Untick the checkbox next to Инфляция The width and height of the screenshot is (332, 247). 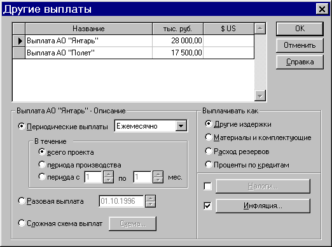tap(207, 206)
